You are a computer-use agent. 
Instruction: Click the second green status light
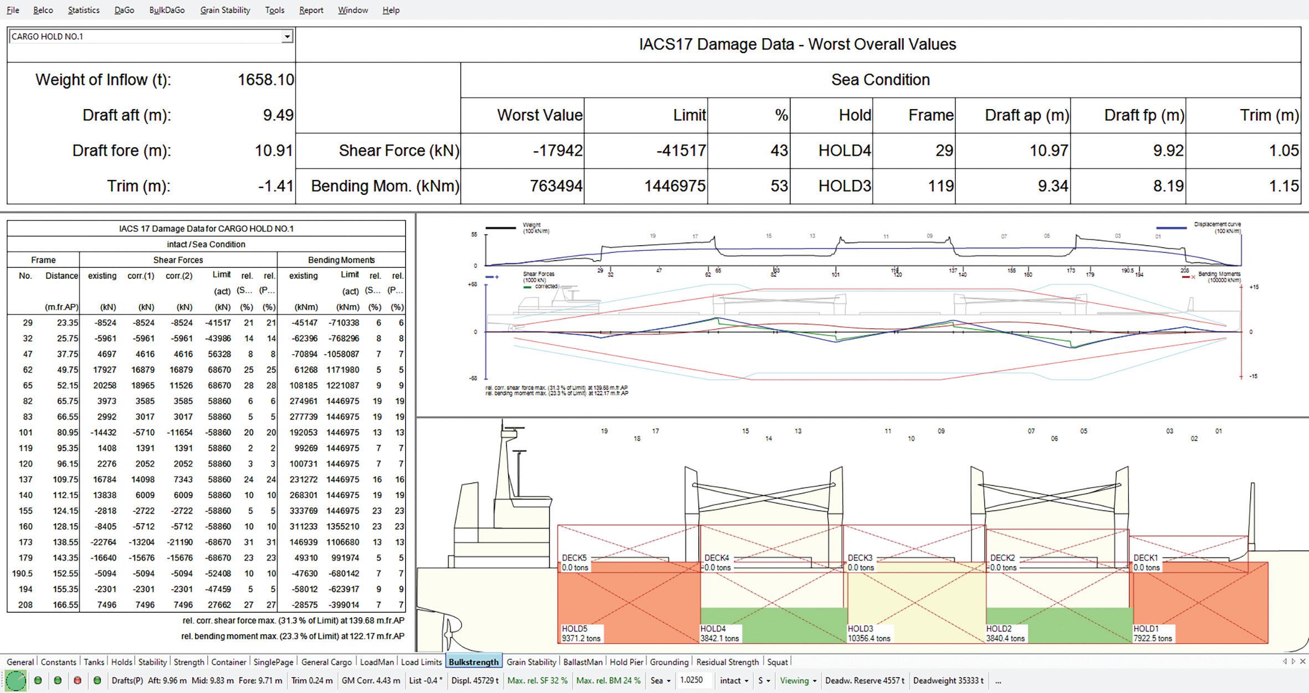coord(58,681)
